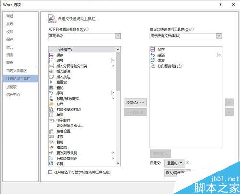The height and width of the screenshot is (194, 240).
Task: Open the 版式 options category
Action: [x=10, y=47]
